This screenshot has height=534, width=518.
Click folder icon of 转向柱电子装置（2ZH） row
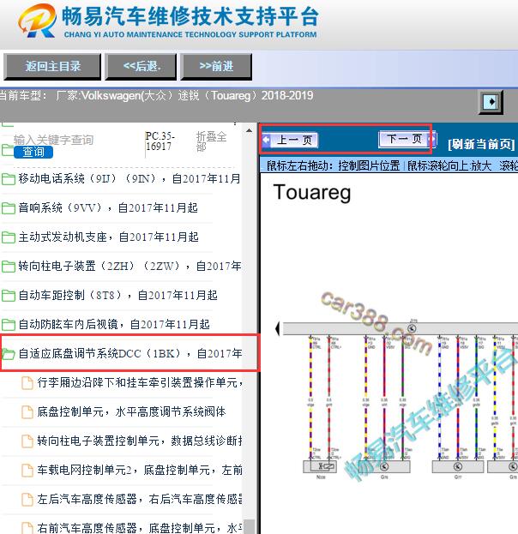pos(9,267)
